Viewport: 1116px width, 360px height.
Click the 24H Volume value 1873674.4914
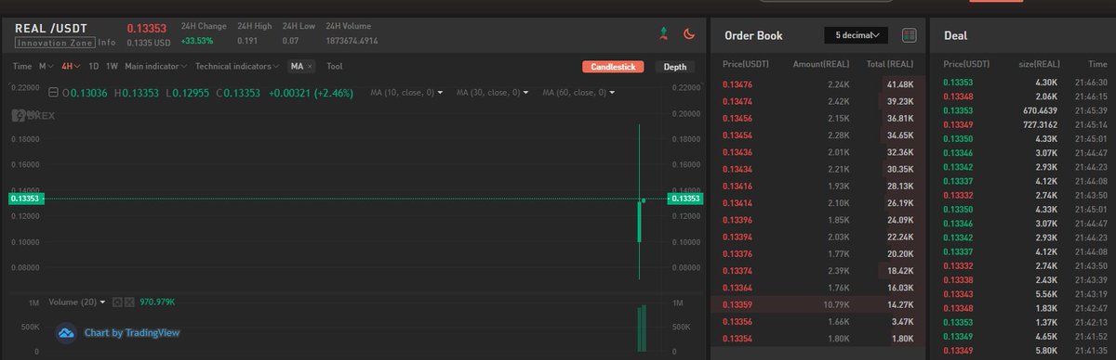(352, 41)
